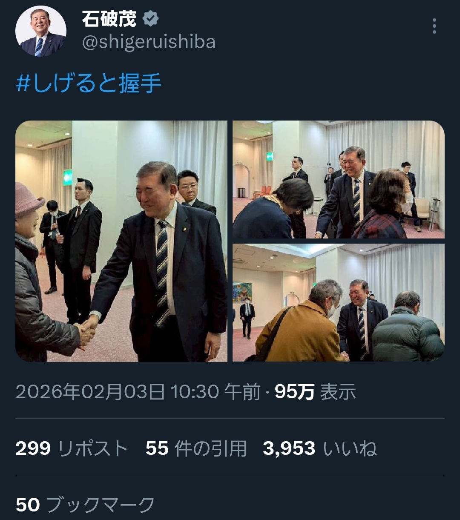Viewport: 460px width, 520px height.
Task: Tap the 表示 label after 95万
Action: (338, 392)
